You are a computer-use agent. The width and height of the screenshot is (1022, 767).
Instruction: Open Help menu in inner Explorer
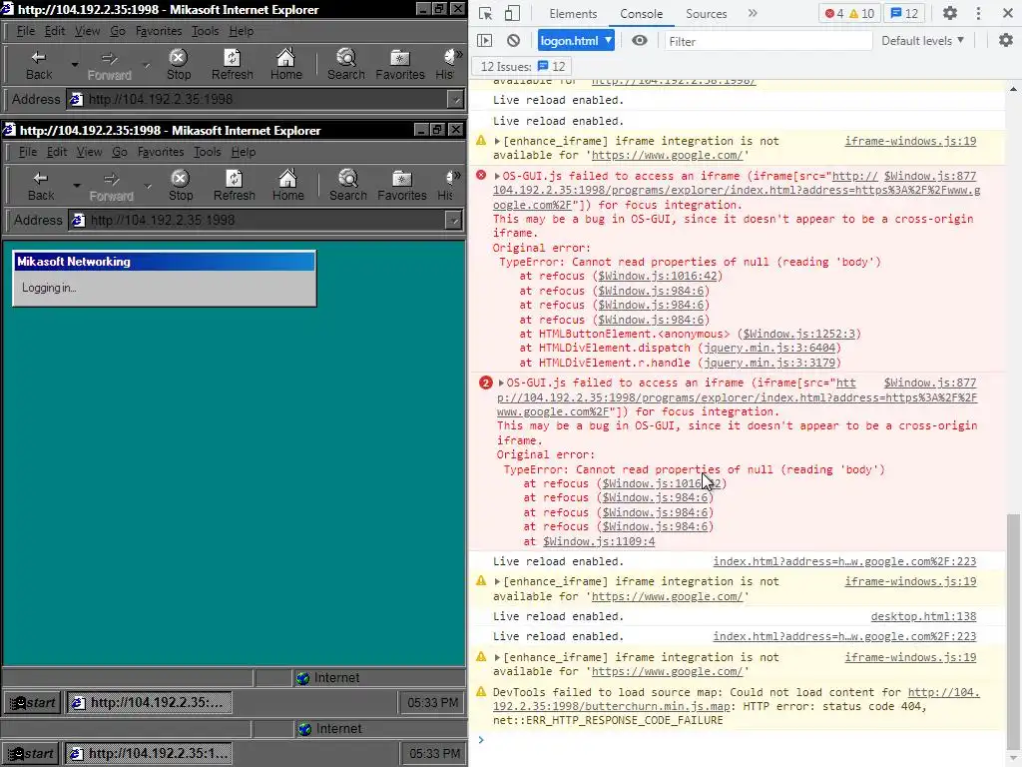(244, 152)
